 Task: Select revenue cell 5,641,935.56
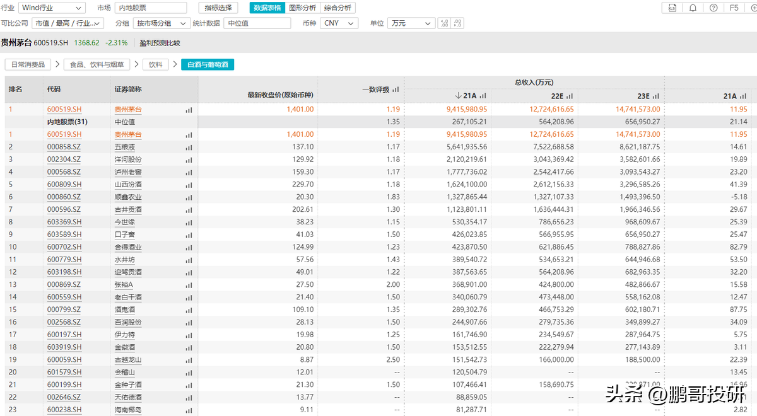(467, 147)
